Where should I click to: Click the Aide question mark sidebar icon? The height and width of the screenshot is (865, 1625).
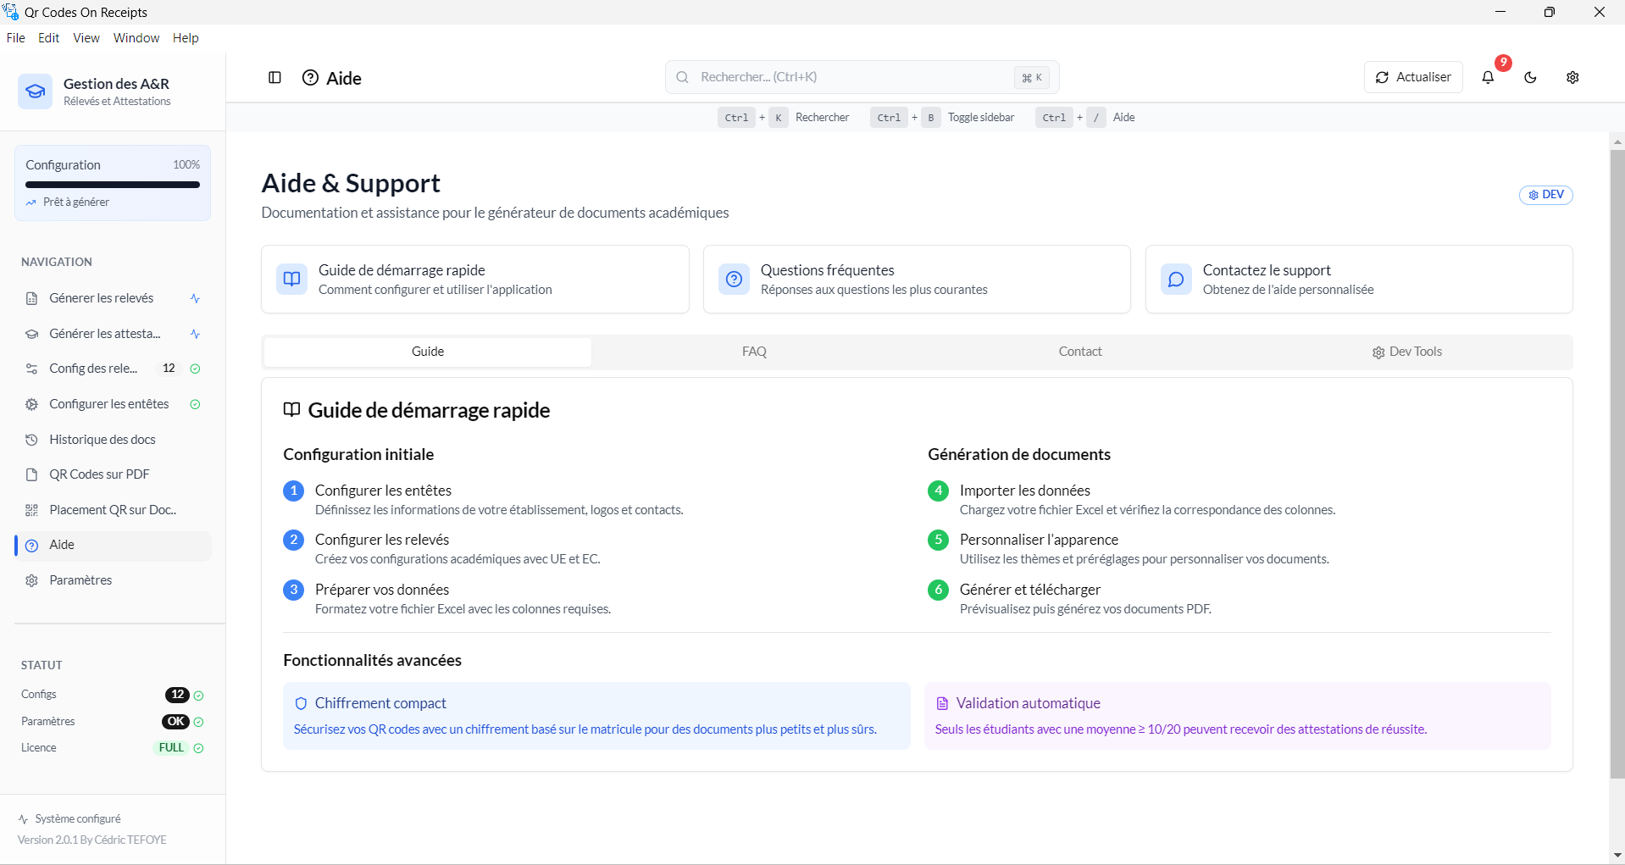(31, 546)
